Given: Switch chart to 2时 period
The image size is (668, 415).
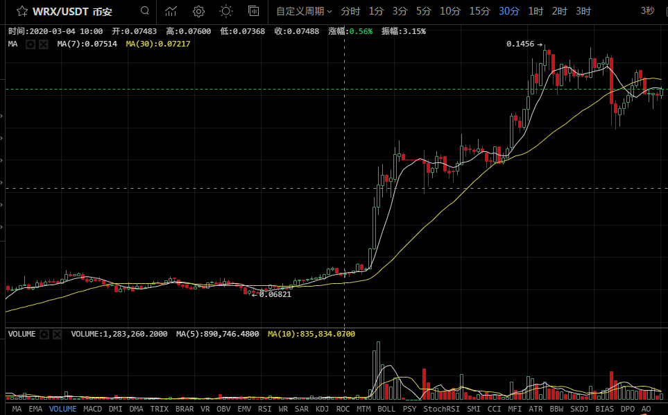Looking at the screenshot, I should click(559, 11).
